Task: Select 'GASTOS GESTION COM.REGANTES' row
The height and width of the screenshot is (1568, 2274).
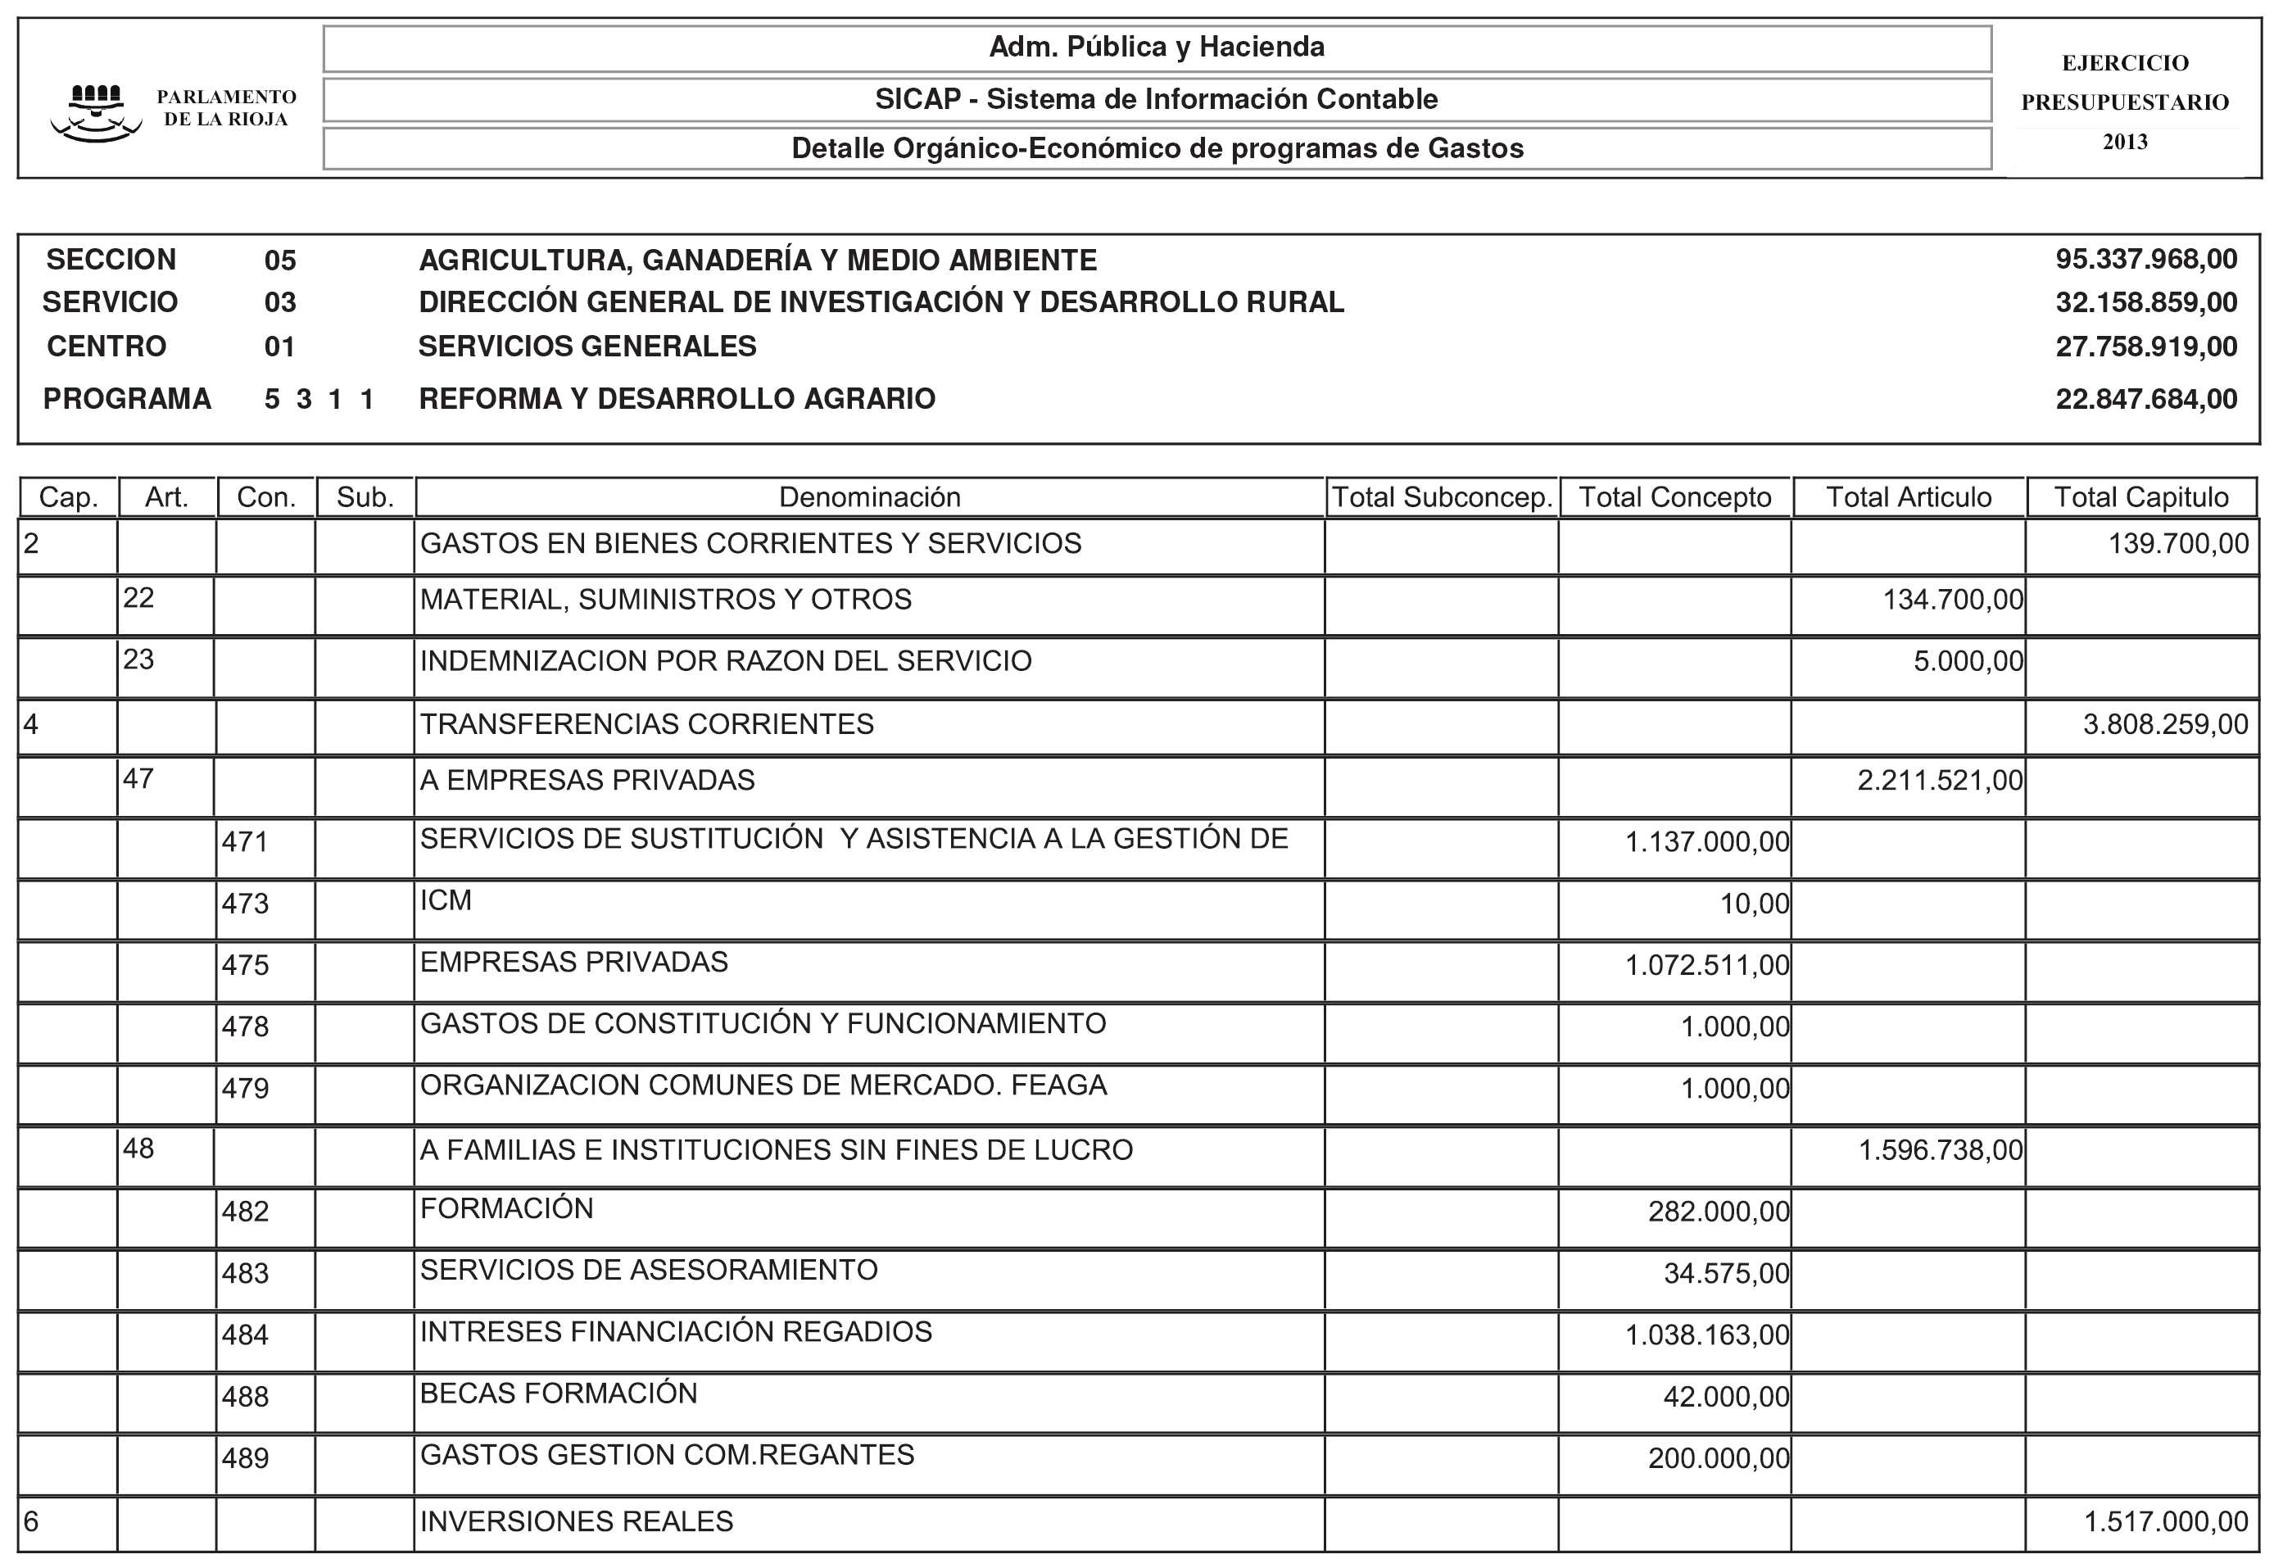Action: (x=1139, y=1465)
